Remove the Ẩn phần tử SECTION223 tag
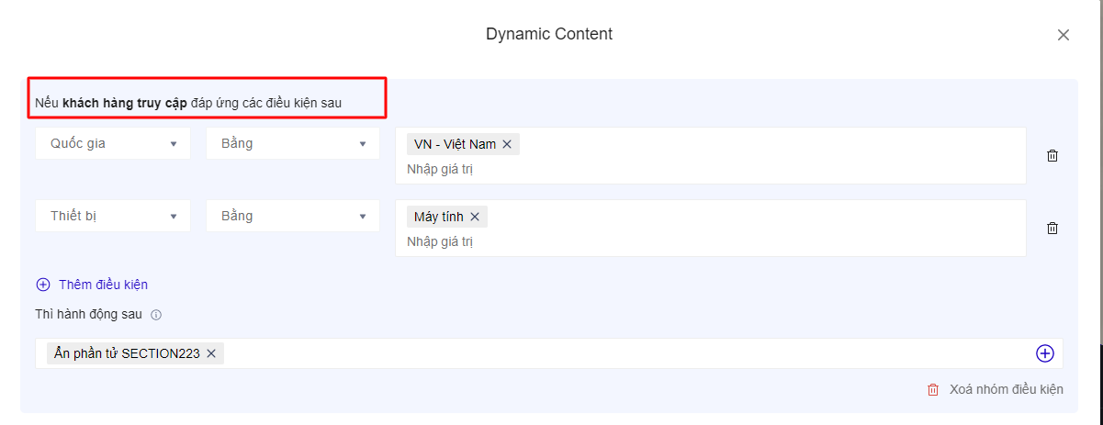Viewport: 1103px width, 425px height. pyautogui.click(x=211, y=353)
